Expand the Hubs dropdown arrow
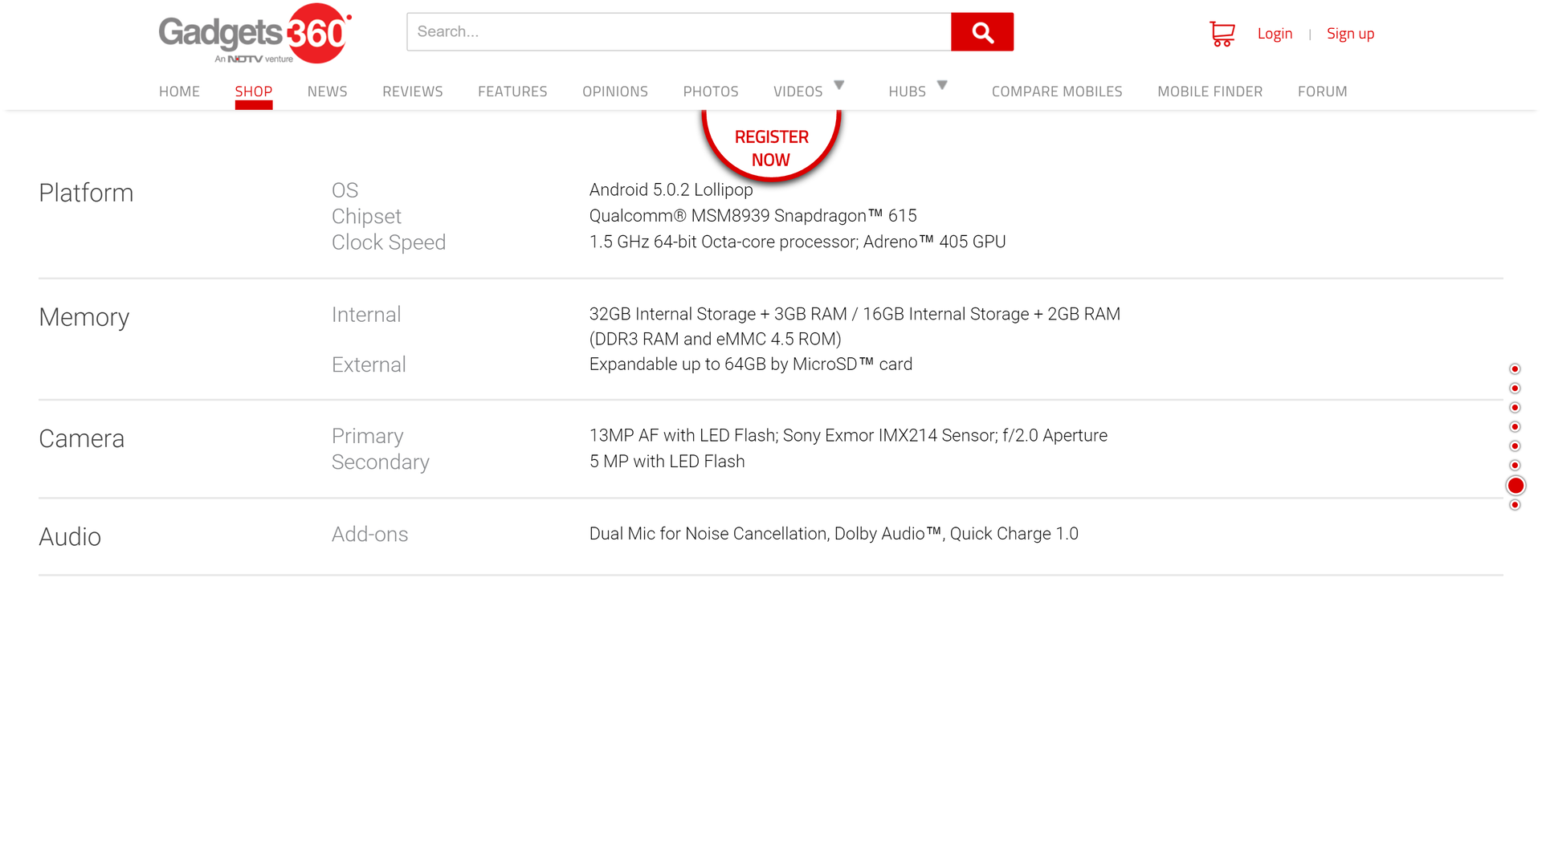This screenshot has height=867, width=1542. point(942,85)
